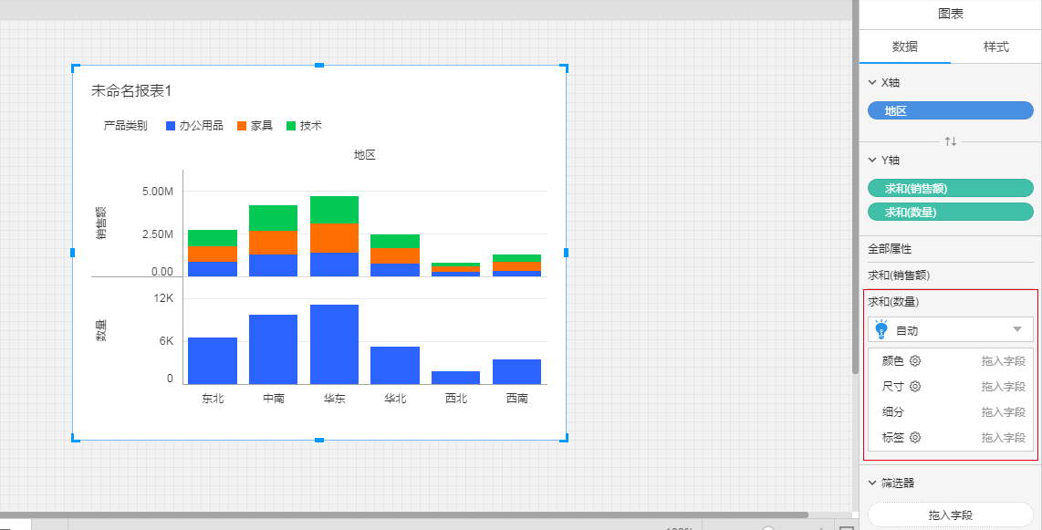The height and width of the screenshot is (530, 1042).
Task: Select the 全部属性 row
Action: point(950,249)
